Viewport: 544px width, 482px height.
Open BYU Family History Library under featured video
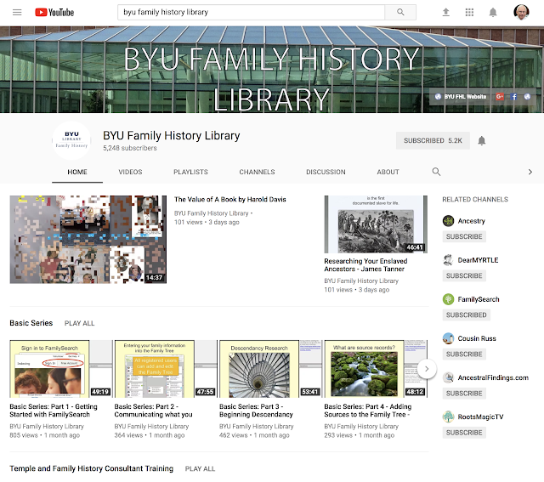coord(212,213)
